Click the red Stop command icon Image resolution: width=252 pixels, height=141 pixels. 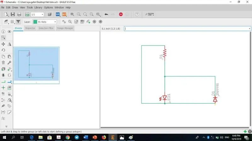point(121,14)
